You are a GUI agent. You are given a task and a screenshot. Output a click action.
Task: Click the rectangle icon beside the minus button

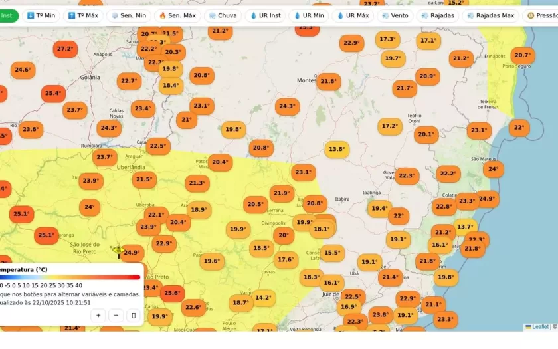[134, 316]
